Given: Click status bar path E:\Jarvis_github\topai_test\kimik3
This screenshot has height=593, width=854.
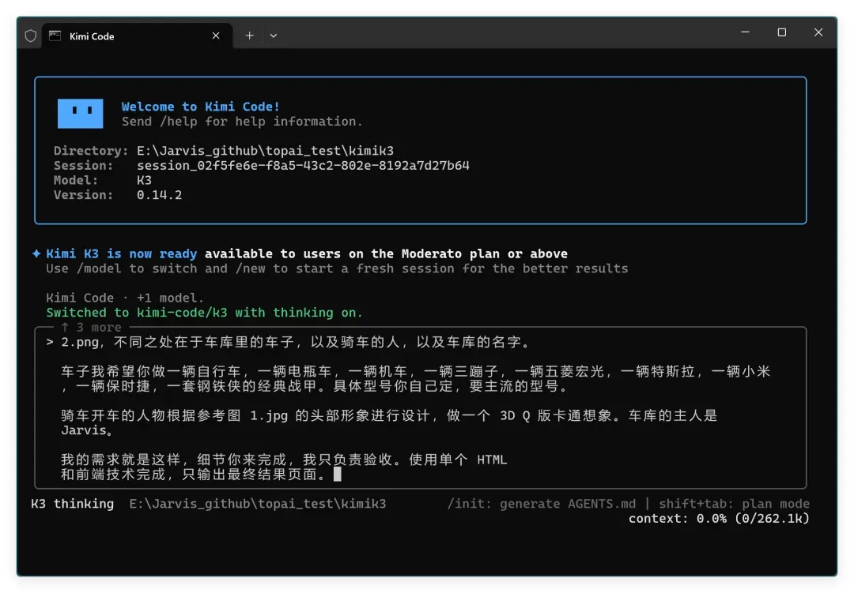Looking at the screenshot, I should tap(258, 504).
